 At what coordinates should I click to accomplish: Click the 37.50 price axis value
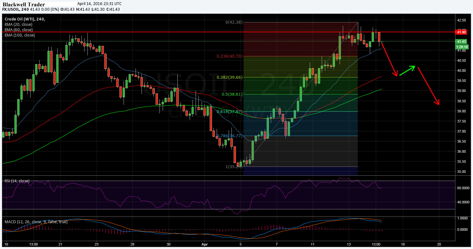[x=461, y=121]
